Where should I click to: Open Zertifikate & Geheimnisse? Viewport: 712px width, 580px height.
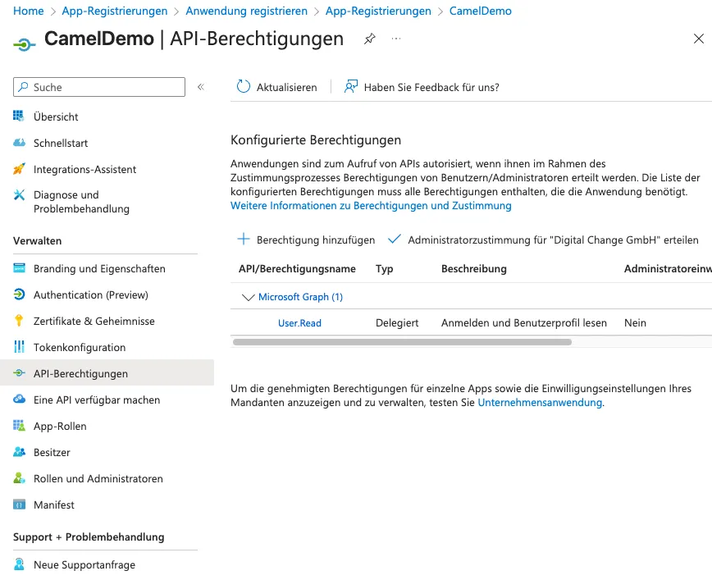pos(94,321)
